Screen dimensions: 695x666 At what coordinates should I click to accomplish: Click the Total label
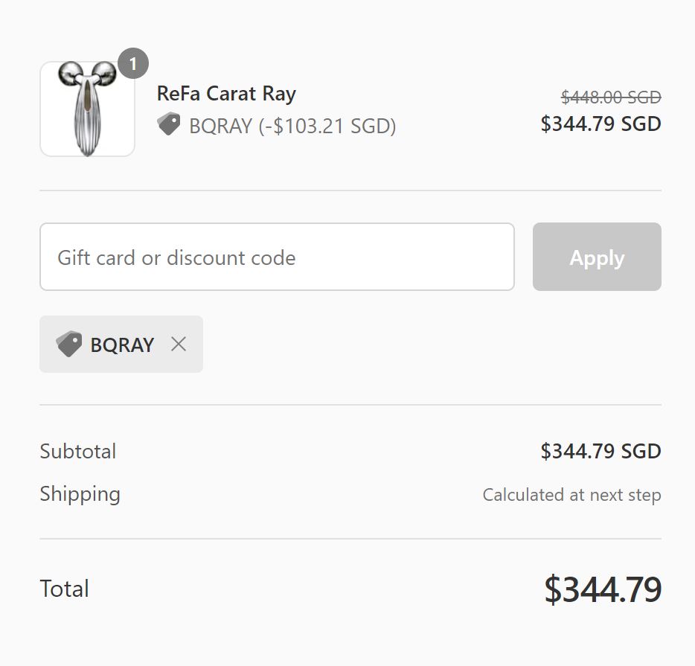[x=65, y=589]
